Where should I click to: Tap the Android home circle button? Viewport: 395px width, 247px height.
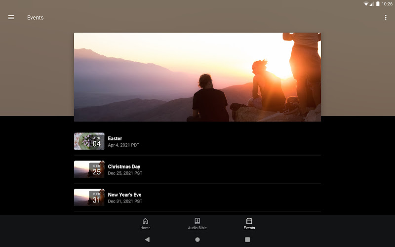[x=197, y=240]
